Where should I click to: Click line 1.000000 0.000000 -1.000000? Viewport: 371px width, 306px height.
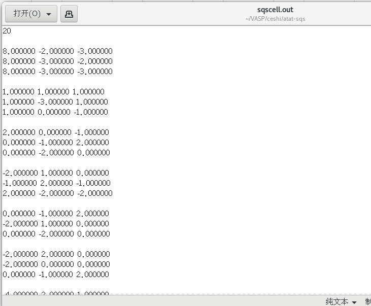coord(55,112)
